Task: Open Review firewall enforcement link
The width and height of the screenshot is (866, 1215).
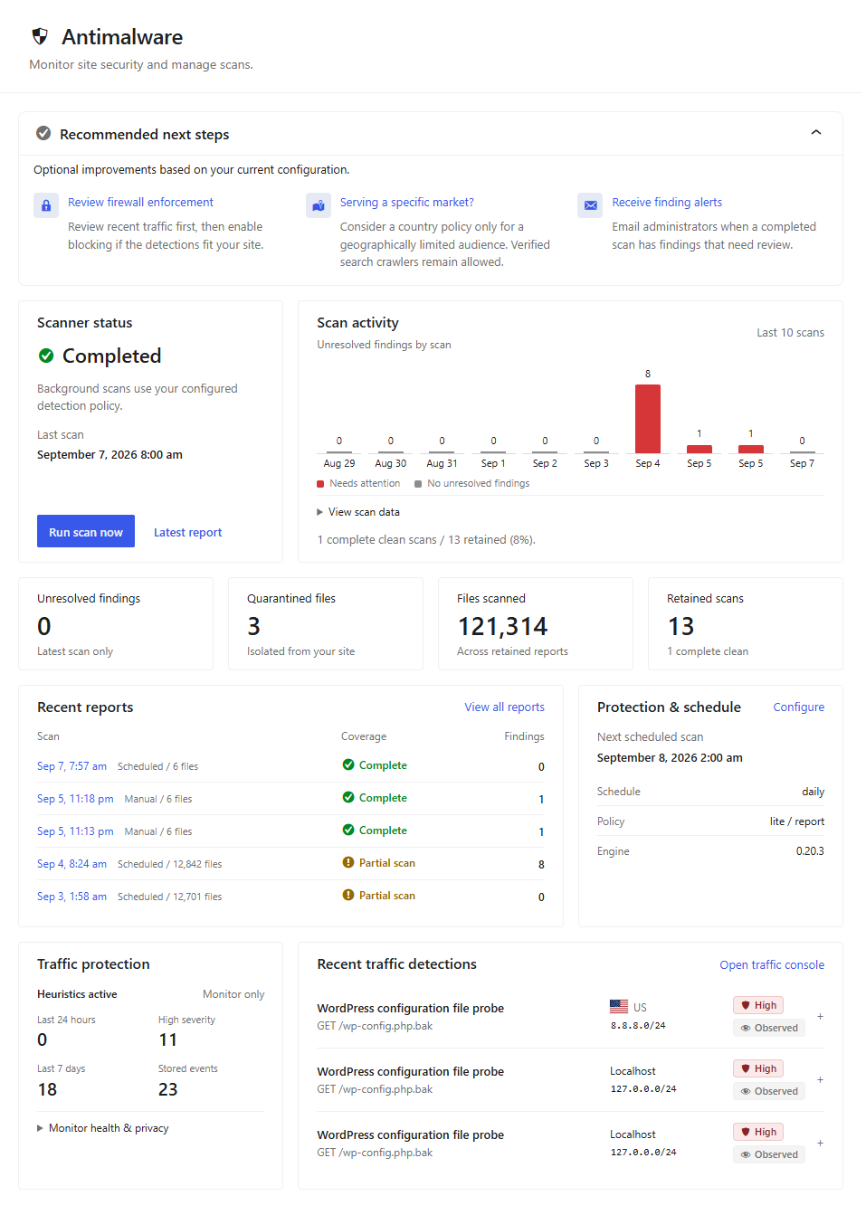Action: pos(140,203)
